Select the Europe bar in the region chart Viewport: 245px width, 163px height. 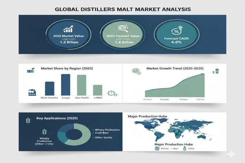point(65,85)
